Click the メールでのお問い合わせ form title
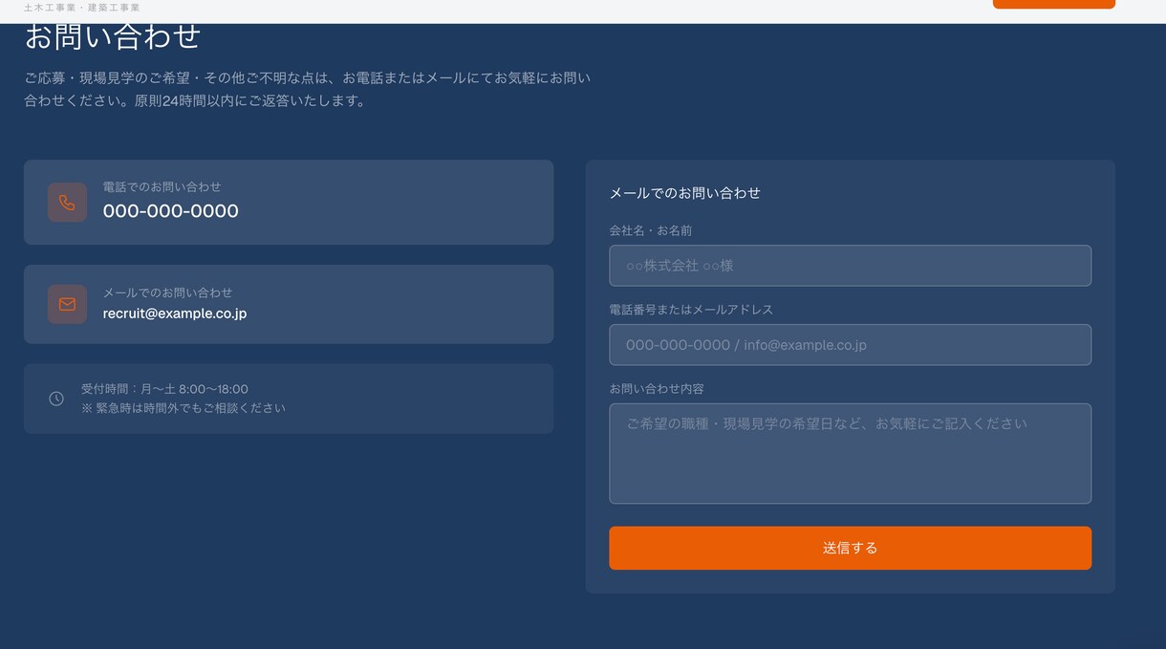 (685, 193)
